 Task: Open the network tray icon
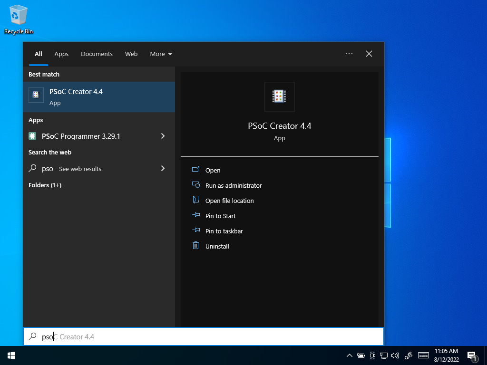click(384, 355)
